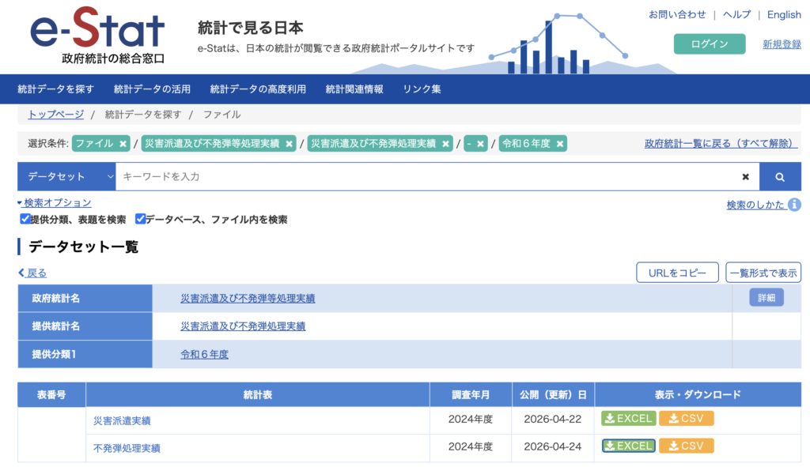Toggle 提供分類、表題を検索 checkbox
Screen dimensions: 810x467
click(25, 219)
